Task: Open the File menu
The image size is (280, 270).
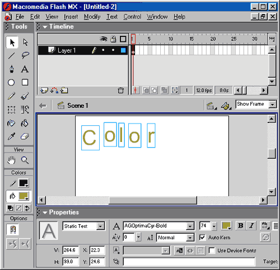Action: pos(20,17)
